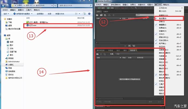Click the Explorer Back arrow button
Image resolution: width=188 pixels, height=109 pixels.
(x=3, y=6)
